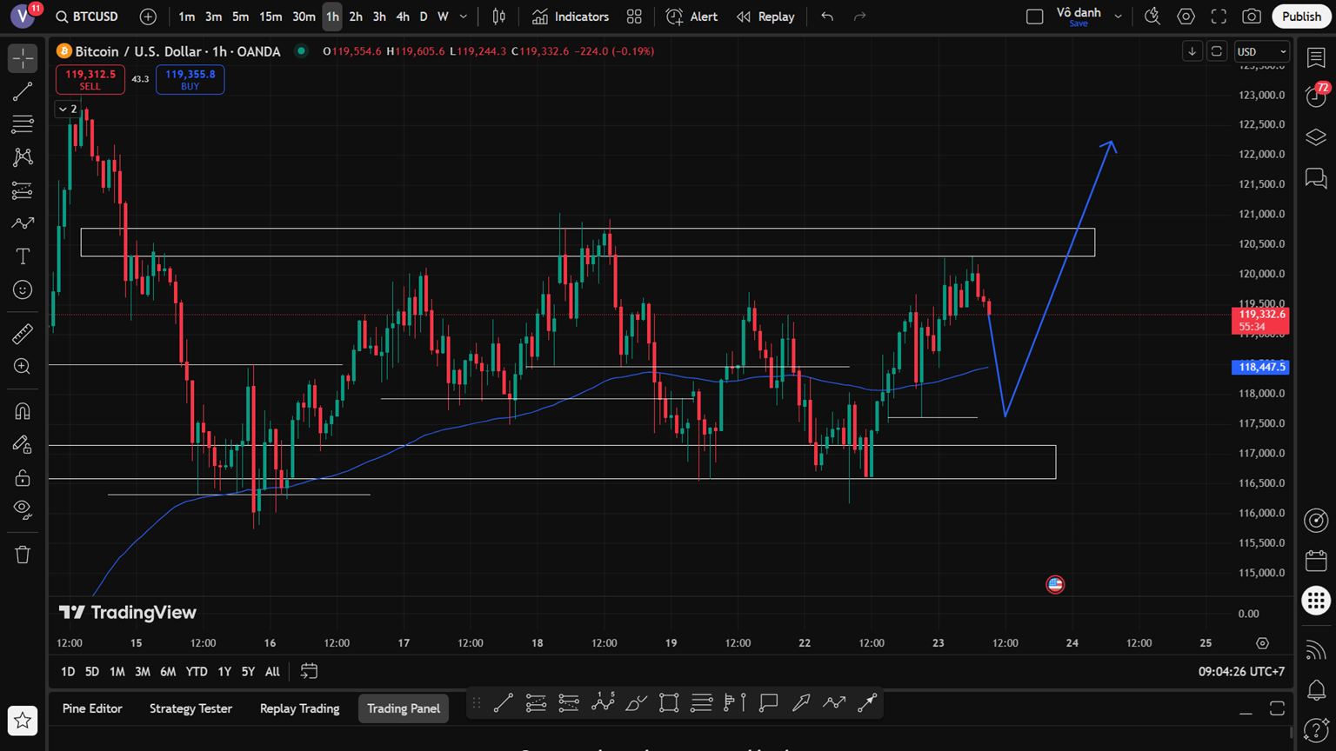The height and width of the screenshot is (751, 1336).
Task: Open the emoji icons tool
Action: (x=23, y=289)
